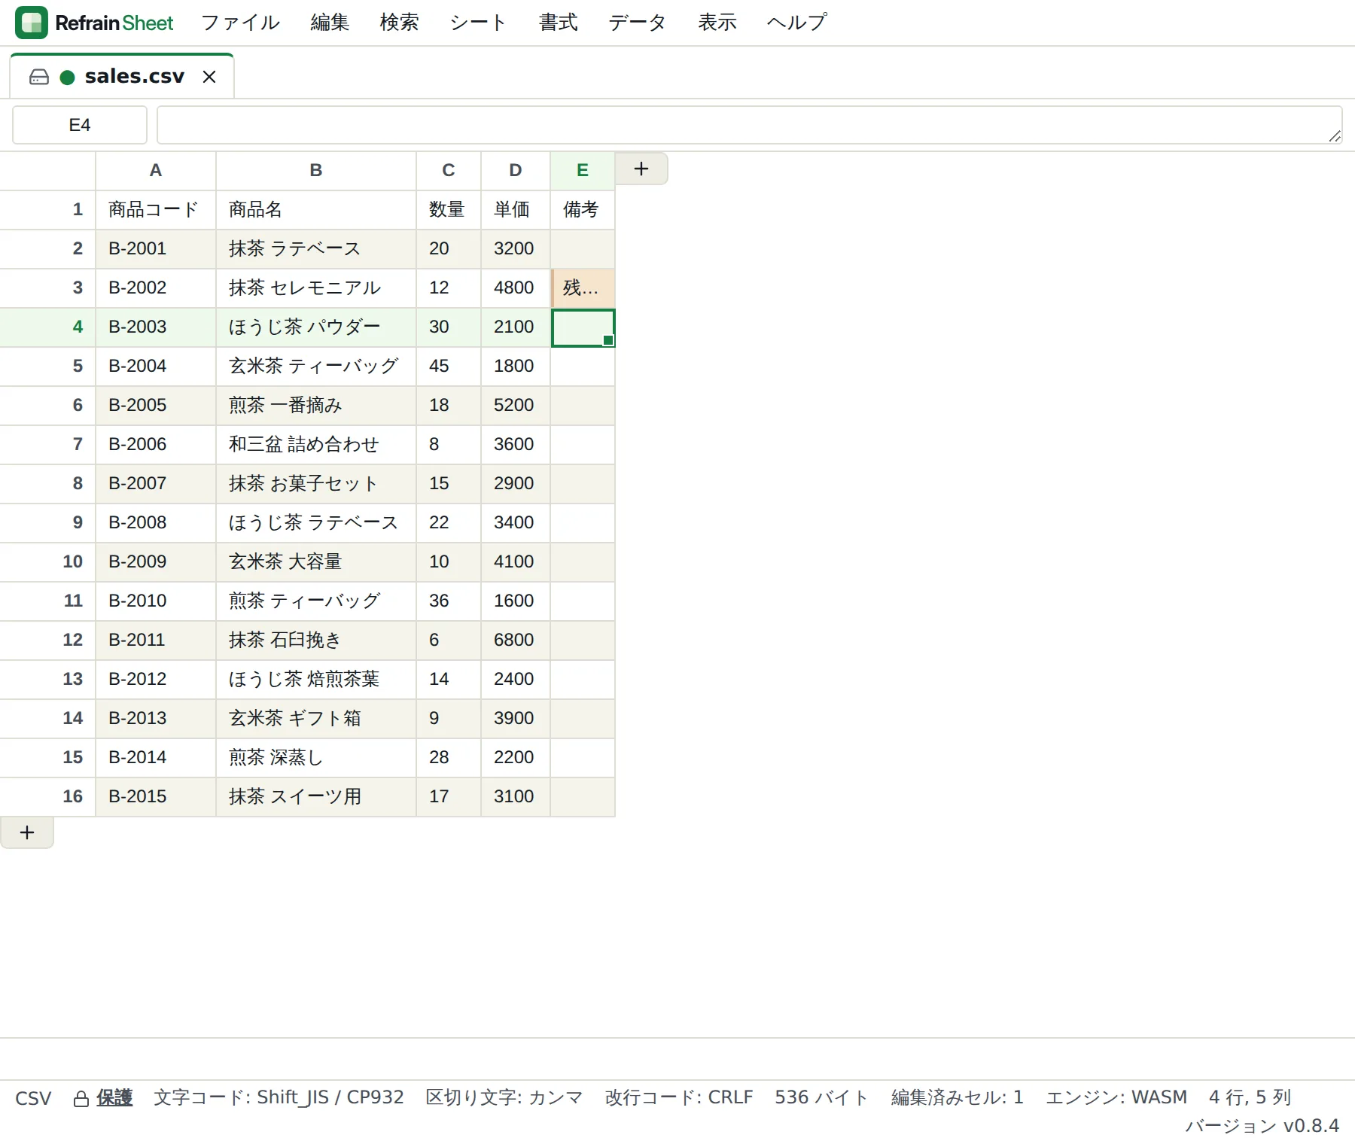Screen dimensions: 1355x1144
Task: Select the sales.csv tab
Action: coord(122,76)
